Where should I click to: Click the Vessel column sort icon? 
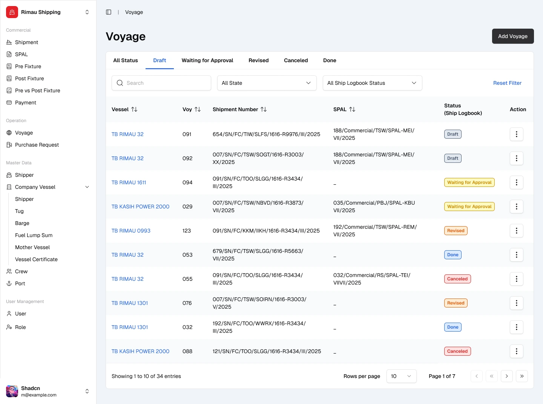pos(134,109)
